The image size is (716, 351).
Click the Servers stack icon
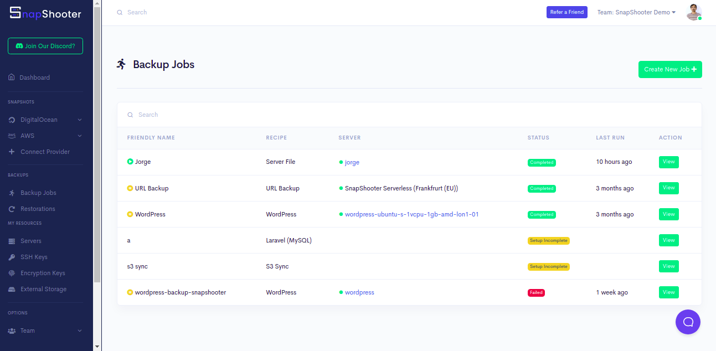tap(12, 241)
